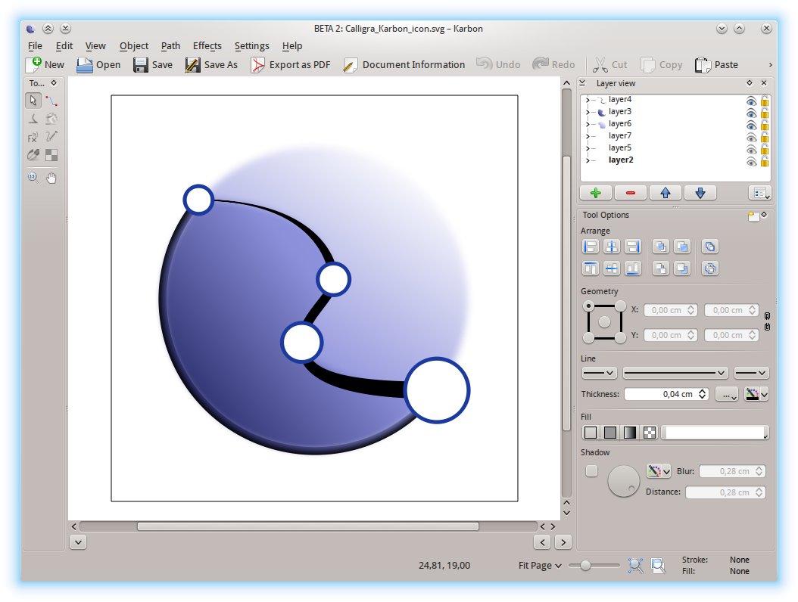Click the align left edges icon
Image resolution: width=798 pixels, height=602 pixels.
[x=591, y=247]
